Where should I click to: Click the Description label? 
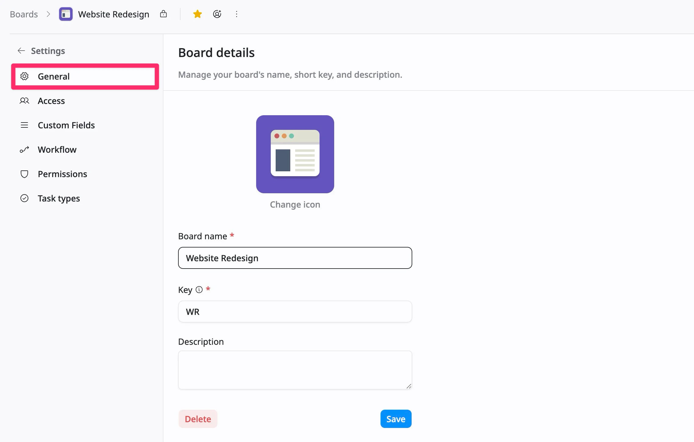click(x=201, y=342)
